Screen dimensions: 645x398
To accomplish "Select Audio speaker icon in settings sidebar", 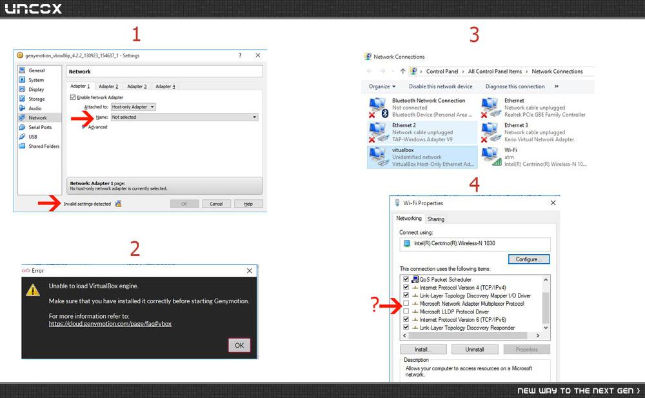I will tap(22, 108).
